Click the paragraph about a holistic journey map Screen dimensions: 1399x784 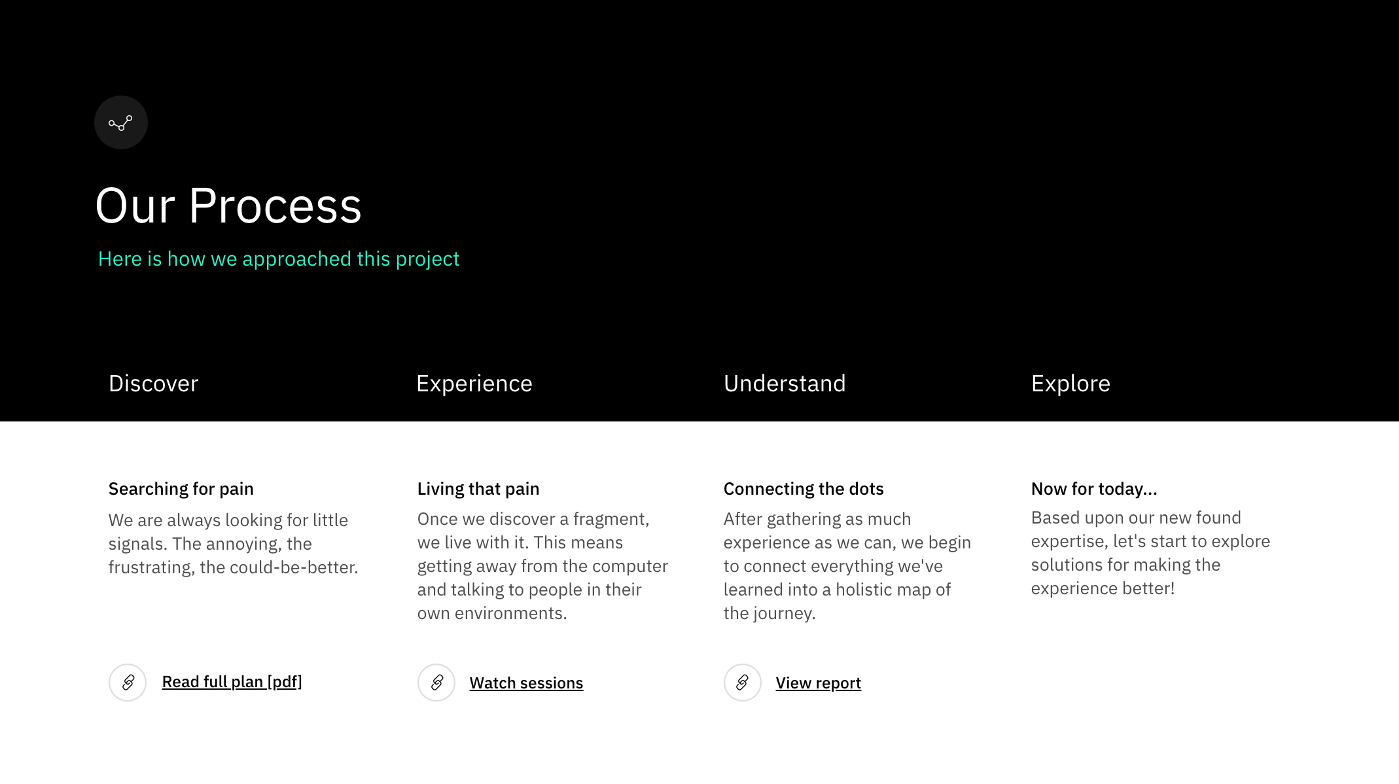point(847,566)
